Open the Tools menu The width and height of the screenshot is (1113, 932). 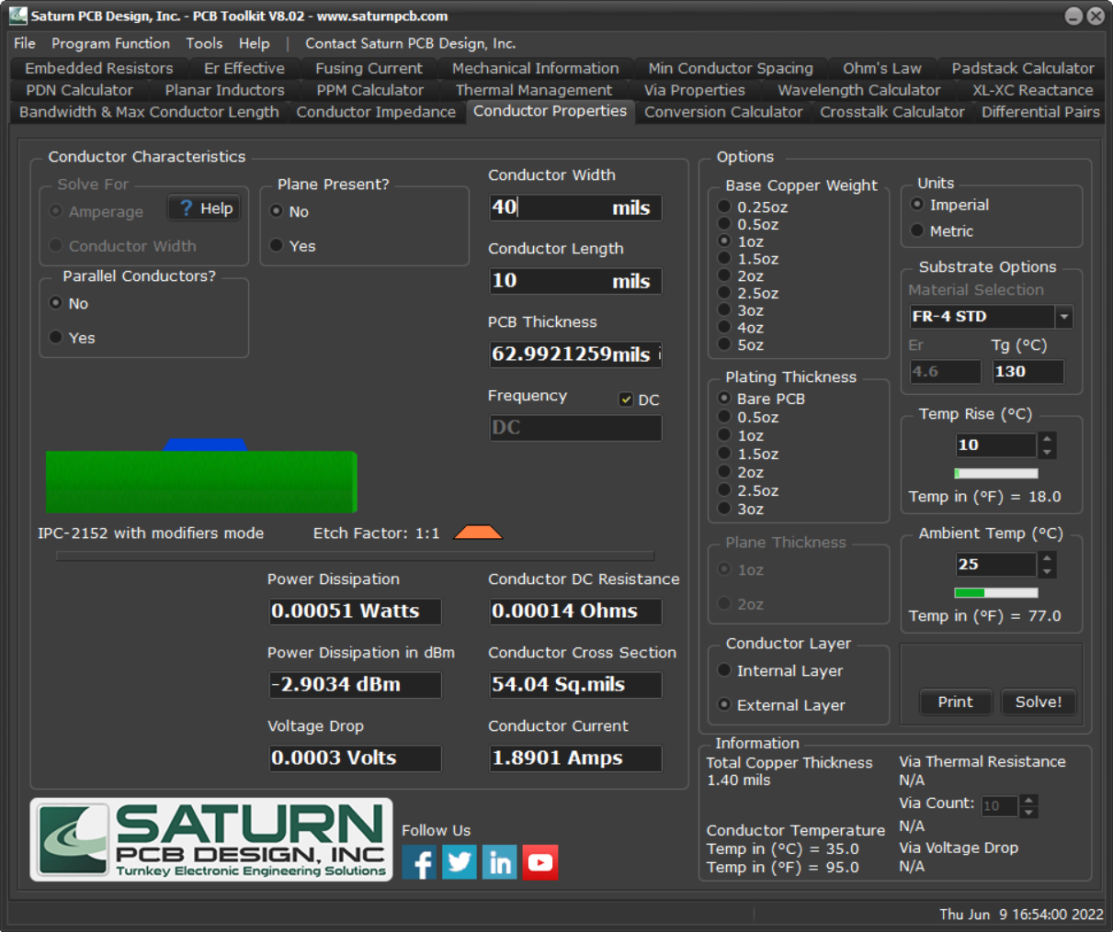[204, 43]
